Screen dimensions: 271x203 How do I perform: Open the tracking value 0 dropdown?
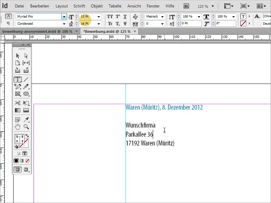pos(162,24)
